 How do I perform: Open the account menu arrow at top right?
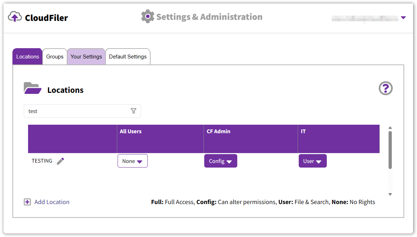click(403, 17)
